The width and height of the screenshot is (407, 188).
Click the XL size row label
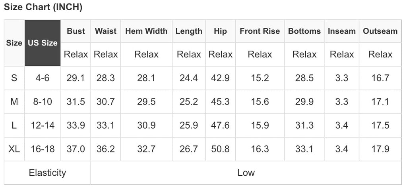coord(14,149)
